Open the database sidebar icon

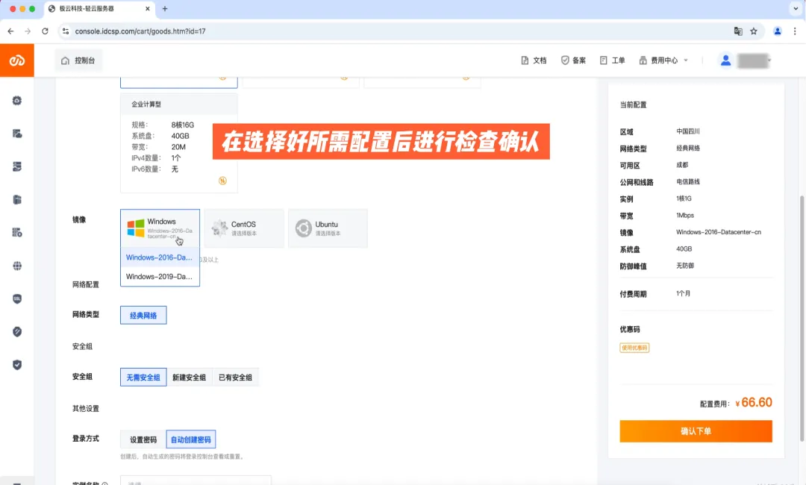tap(17, 199)
